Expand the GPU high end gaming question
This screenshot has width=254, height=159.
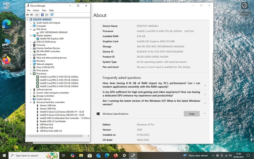click(205, 94)
